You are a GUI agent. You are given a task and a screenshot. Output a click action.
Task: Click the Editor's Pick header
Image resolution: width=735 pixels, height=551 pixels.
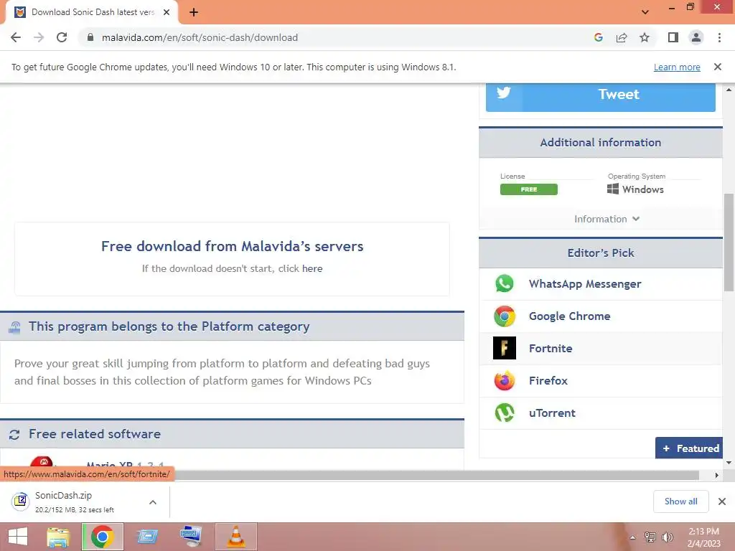(x=601, y=253)
